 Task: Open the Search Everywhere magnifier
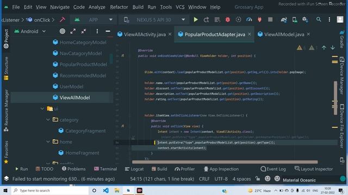(x=319, y=19)
